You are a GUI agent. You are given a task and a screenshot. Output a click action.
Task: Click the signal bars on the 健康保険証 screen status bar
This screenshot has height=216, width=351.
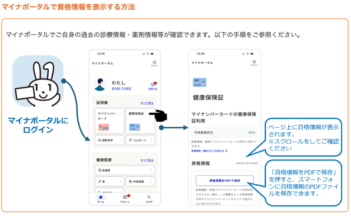243,54
